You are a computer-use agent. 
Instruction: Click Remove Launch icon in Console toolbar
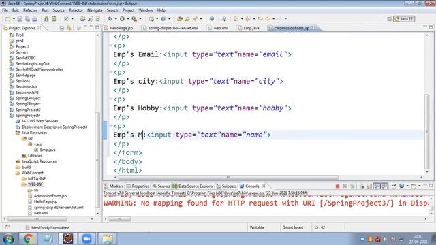click(345, 186)
